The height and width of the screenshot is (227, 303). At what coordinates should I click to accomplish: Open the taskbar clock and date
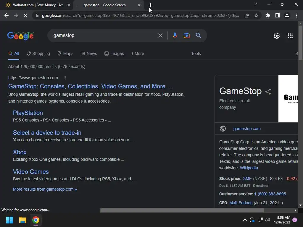pyautogui.click(x=282, y=220)
